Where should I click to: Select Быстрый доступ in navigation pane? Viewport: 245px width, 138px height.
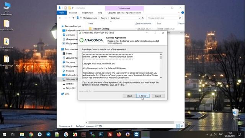(73, 26)
